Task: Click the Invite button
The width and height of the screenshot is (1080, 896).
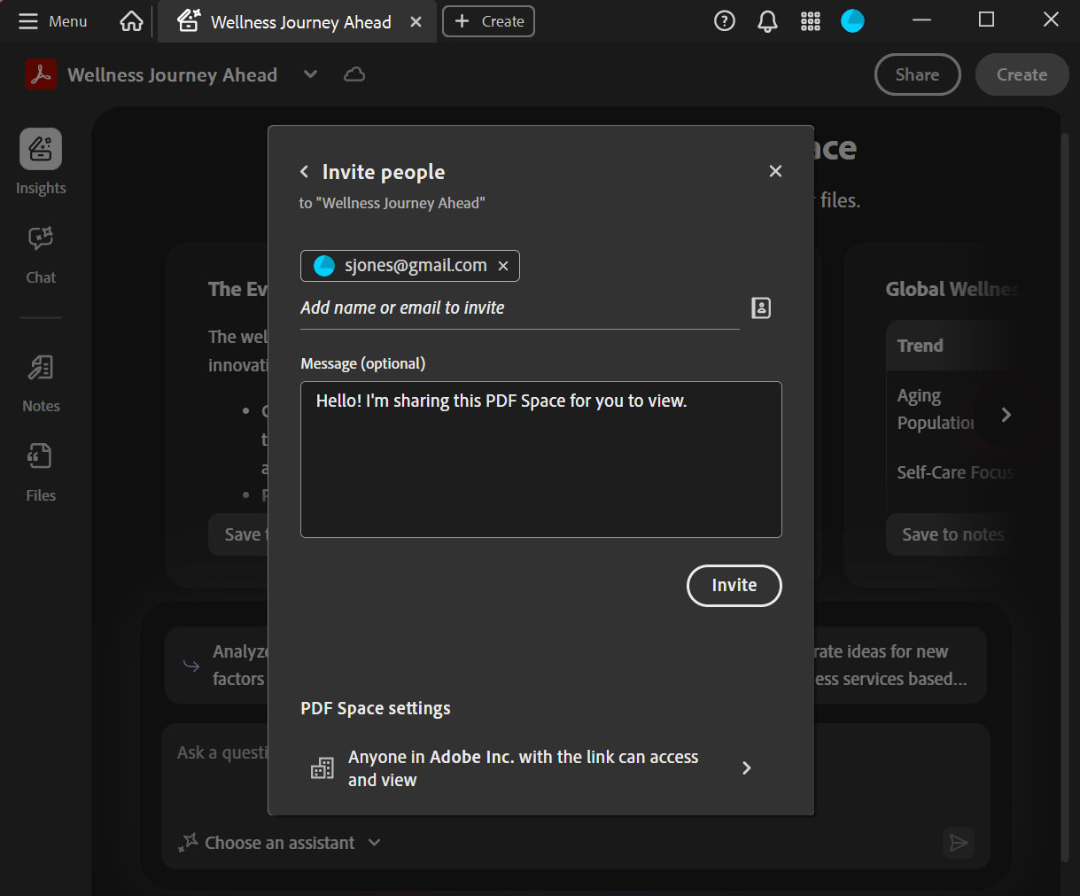Action: (734, 586)
